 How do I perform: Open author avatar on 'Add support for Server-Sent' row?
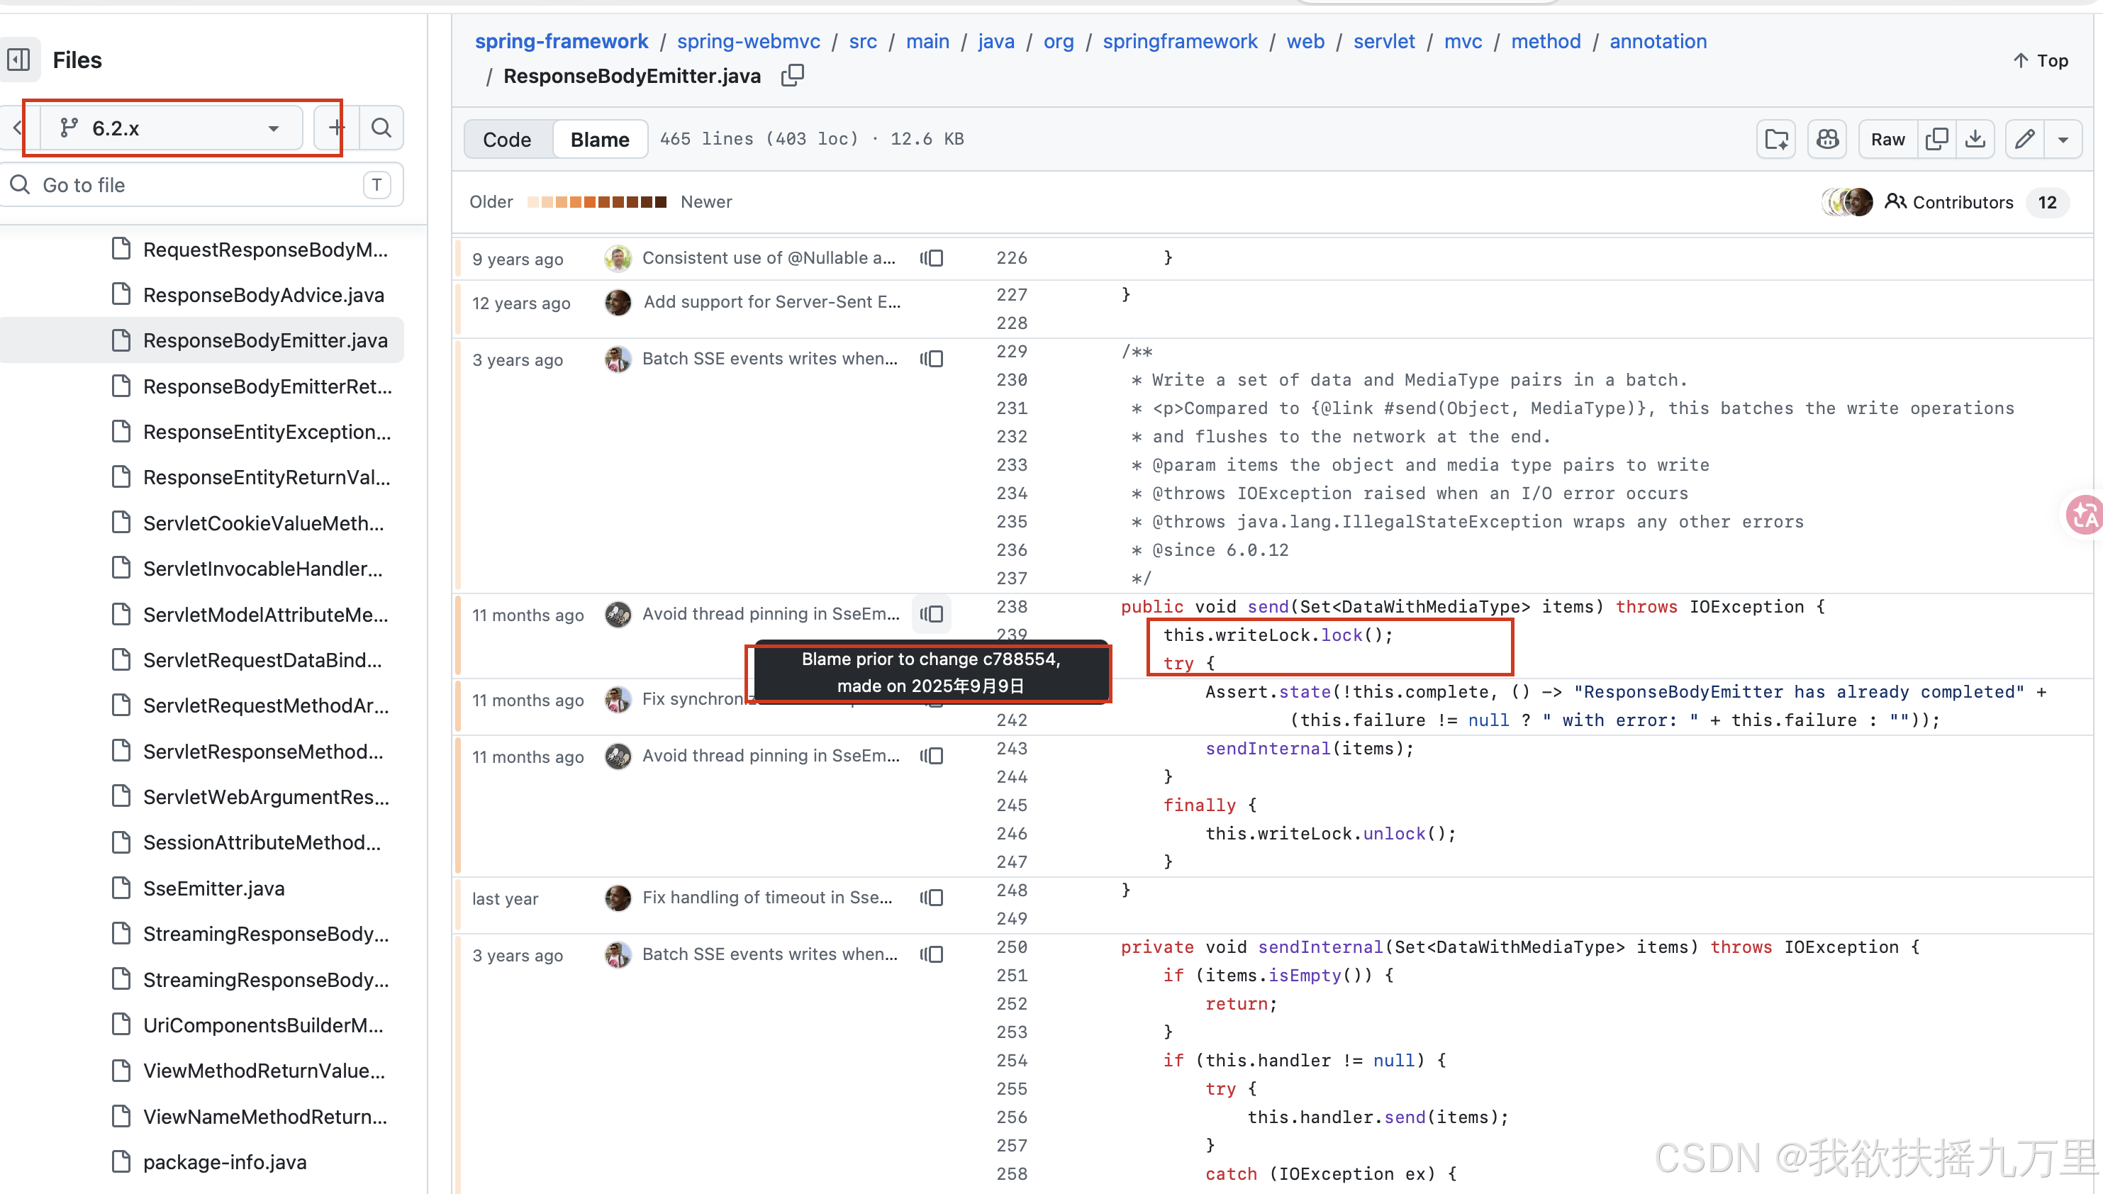618,303
